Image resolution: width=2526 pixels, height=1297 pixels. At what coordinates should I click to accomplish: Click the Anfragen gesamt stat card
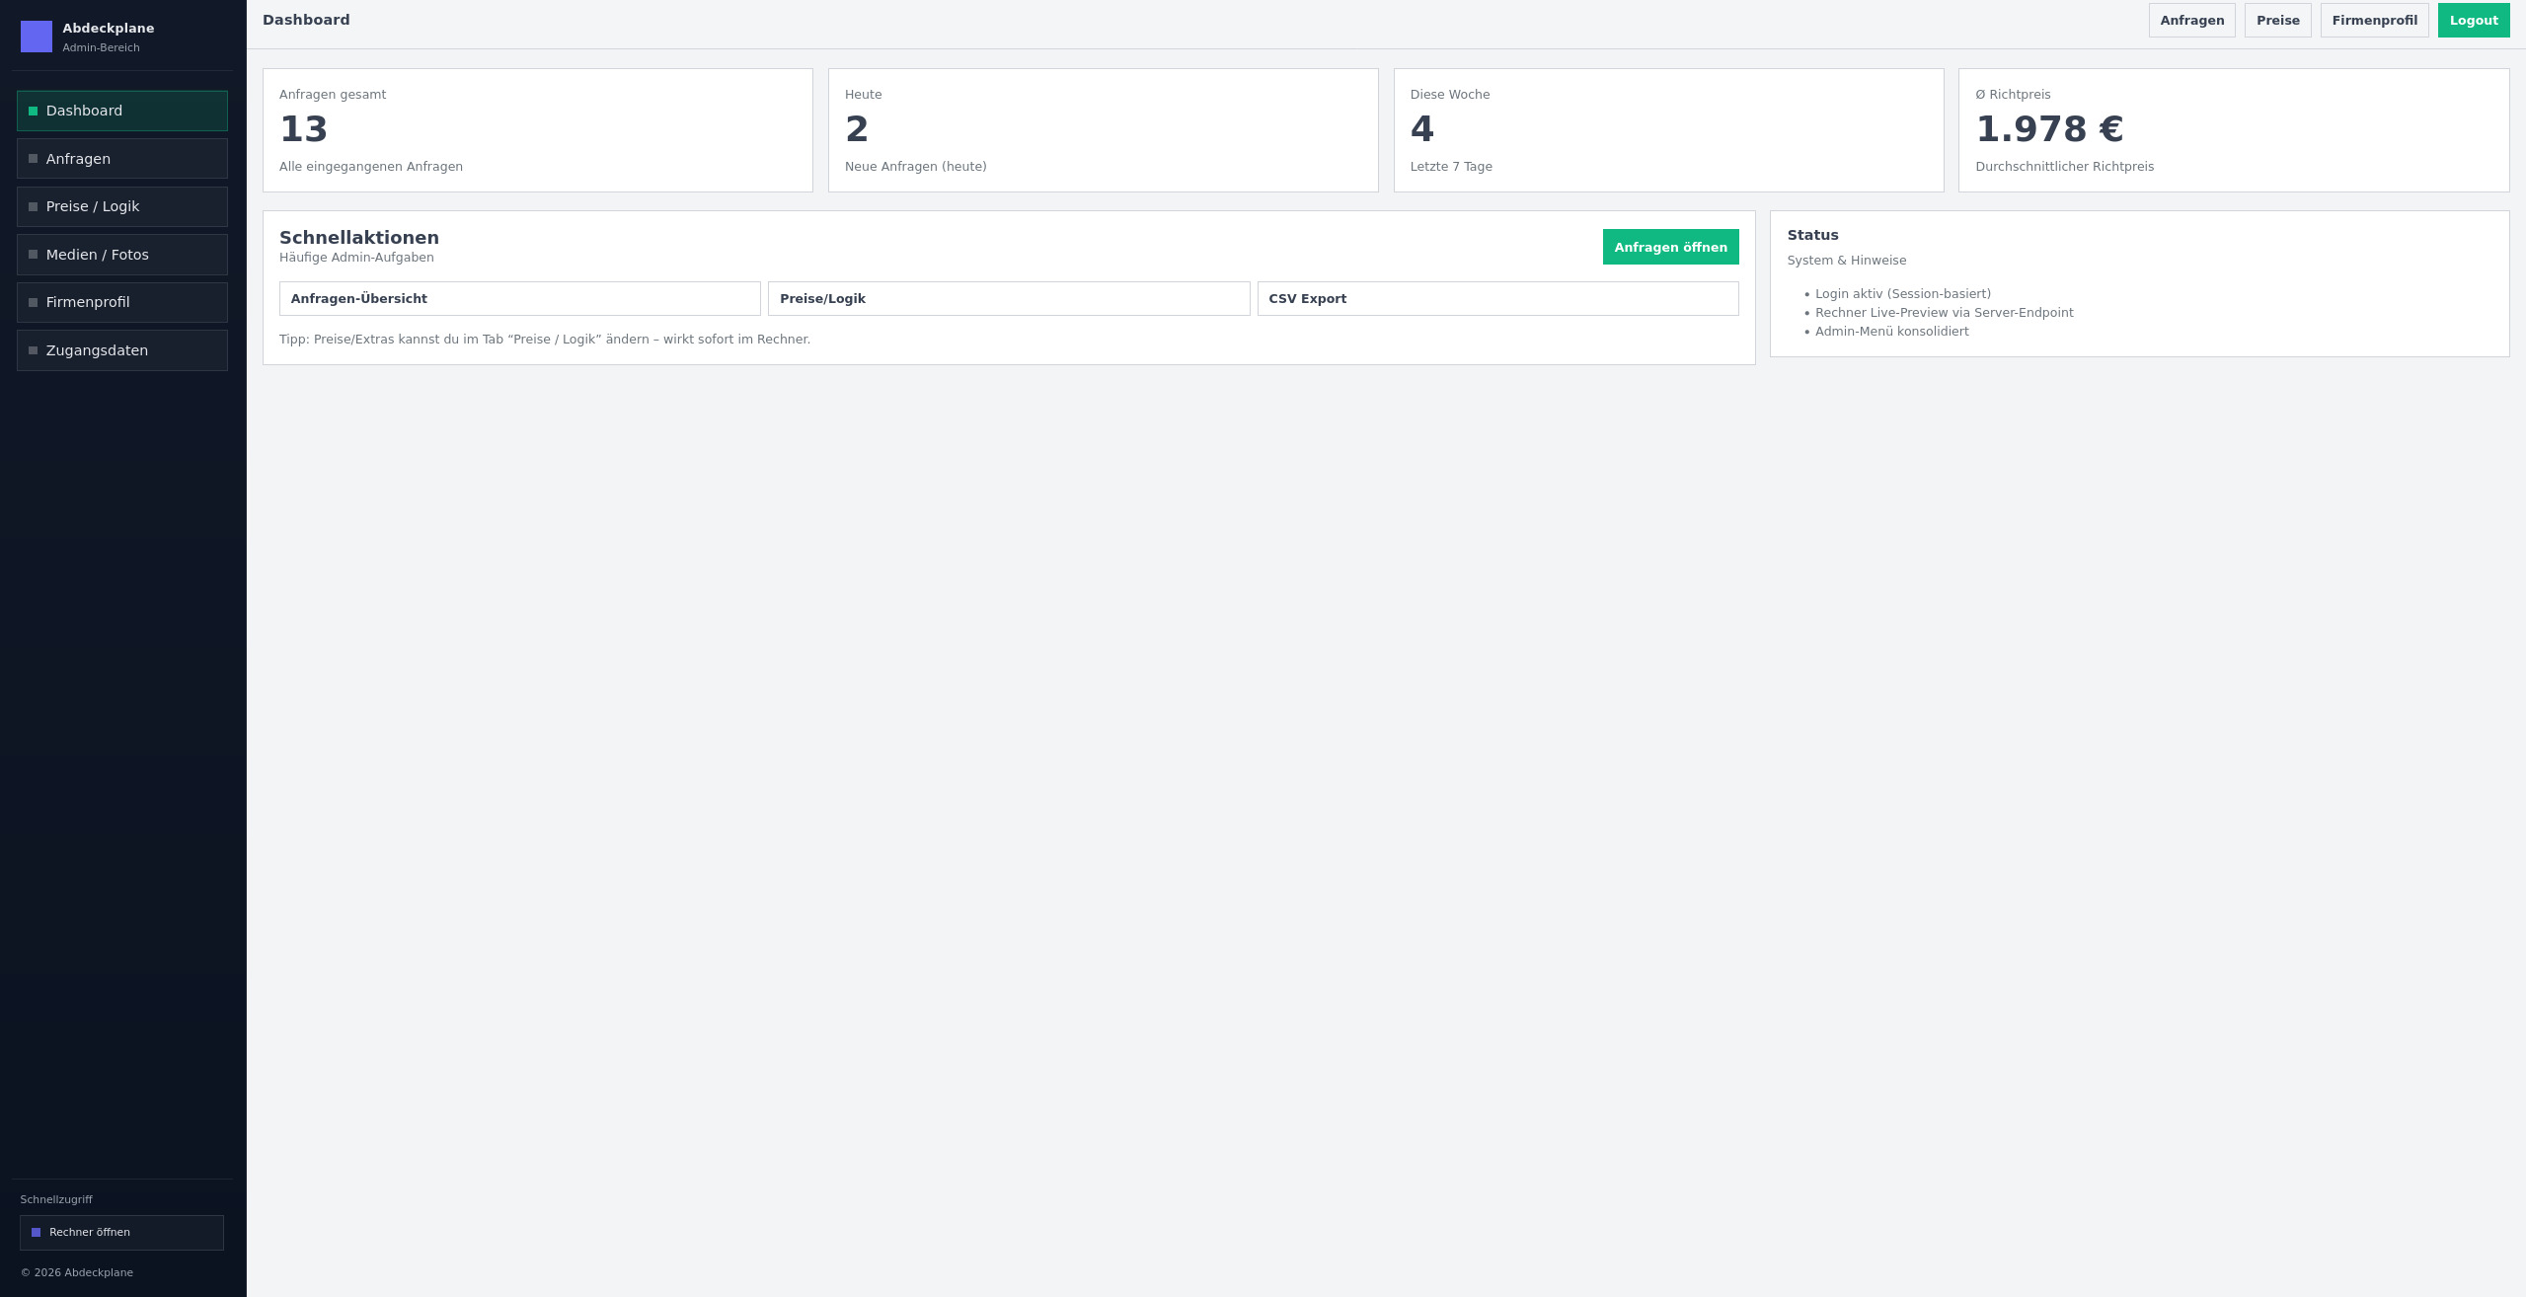(x=537, y=130)
